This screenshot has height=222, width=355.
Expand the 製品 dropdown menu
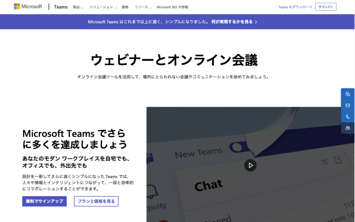click(78, 7)
